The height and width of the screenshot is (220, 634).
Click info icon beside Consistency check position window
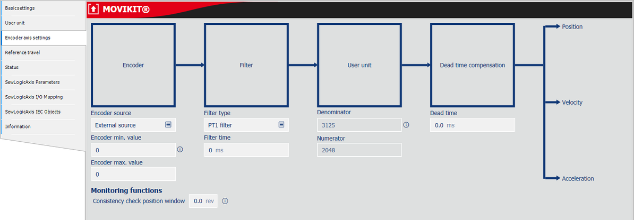[225, 201]
